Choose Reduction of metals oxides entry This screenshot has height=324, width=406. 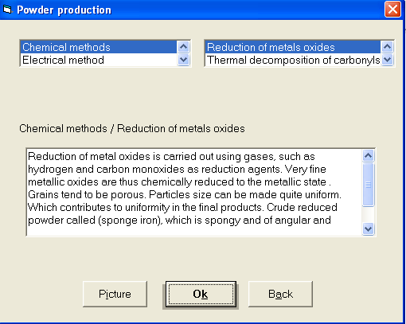(293, 47)
